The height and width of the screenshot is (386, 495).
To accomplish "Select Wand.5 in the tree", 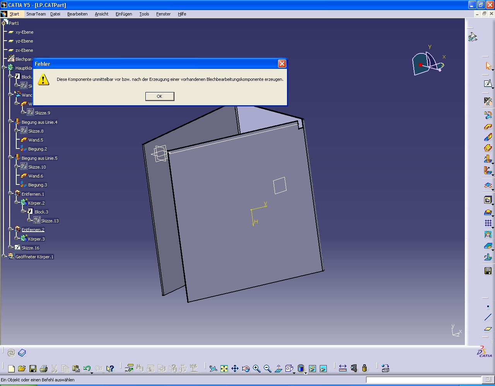I will tap(36, 140).
